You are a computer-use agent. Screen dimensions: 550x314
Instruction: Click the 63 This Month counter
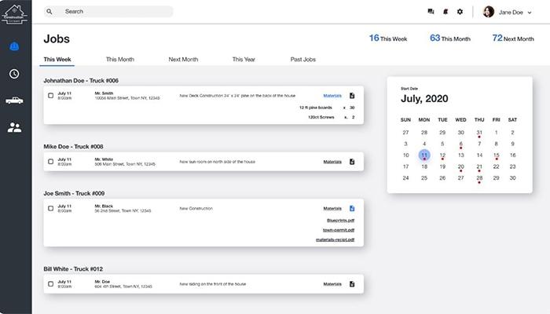(x=450, y=38)
